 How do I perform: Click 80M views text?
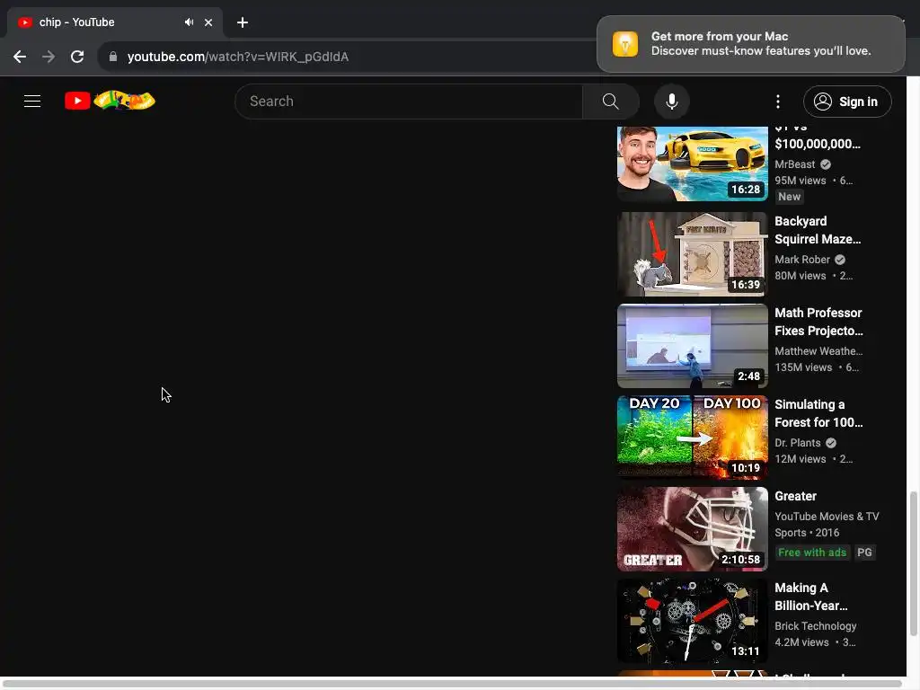pos(801,275)
